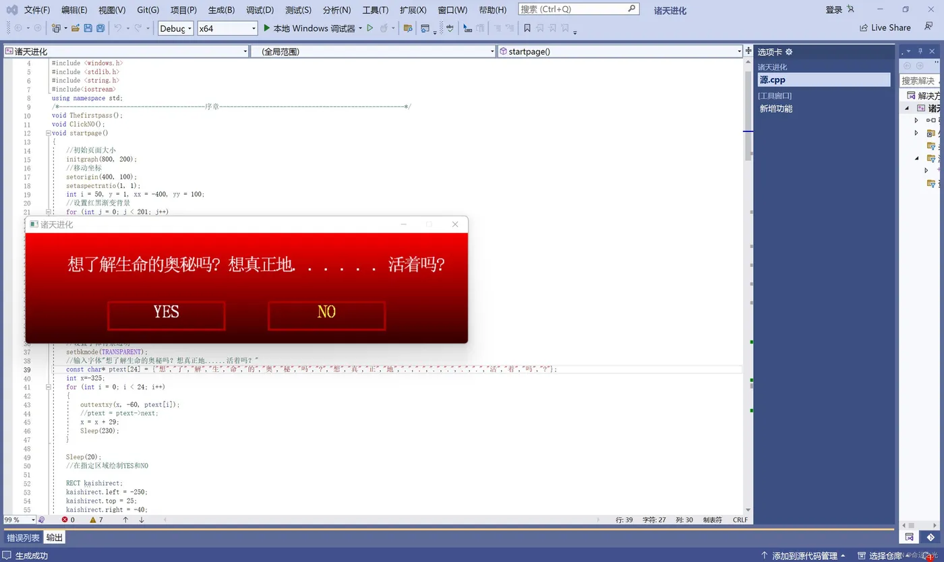Click the editor vertical scrollbar thumb
Viewport: 944px width, 562px height.
pos(748,115)
